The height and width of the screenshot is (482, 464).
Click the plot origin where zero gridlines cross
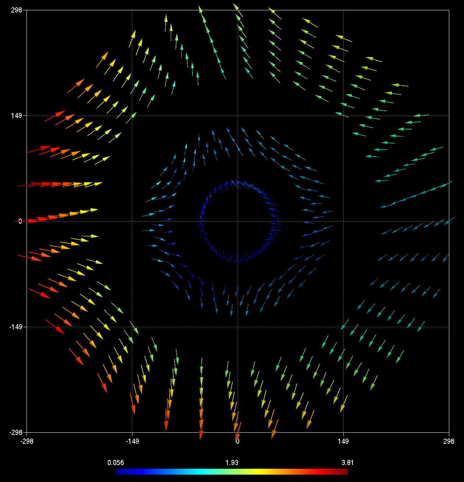click(238, 221)
